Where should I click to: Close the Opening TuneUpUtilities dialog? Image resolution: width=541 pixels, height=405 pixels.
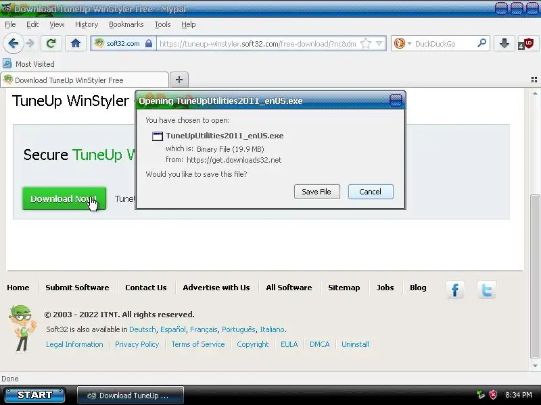click(x=396, y=100)
